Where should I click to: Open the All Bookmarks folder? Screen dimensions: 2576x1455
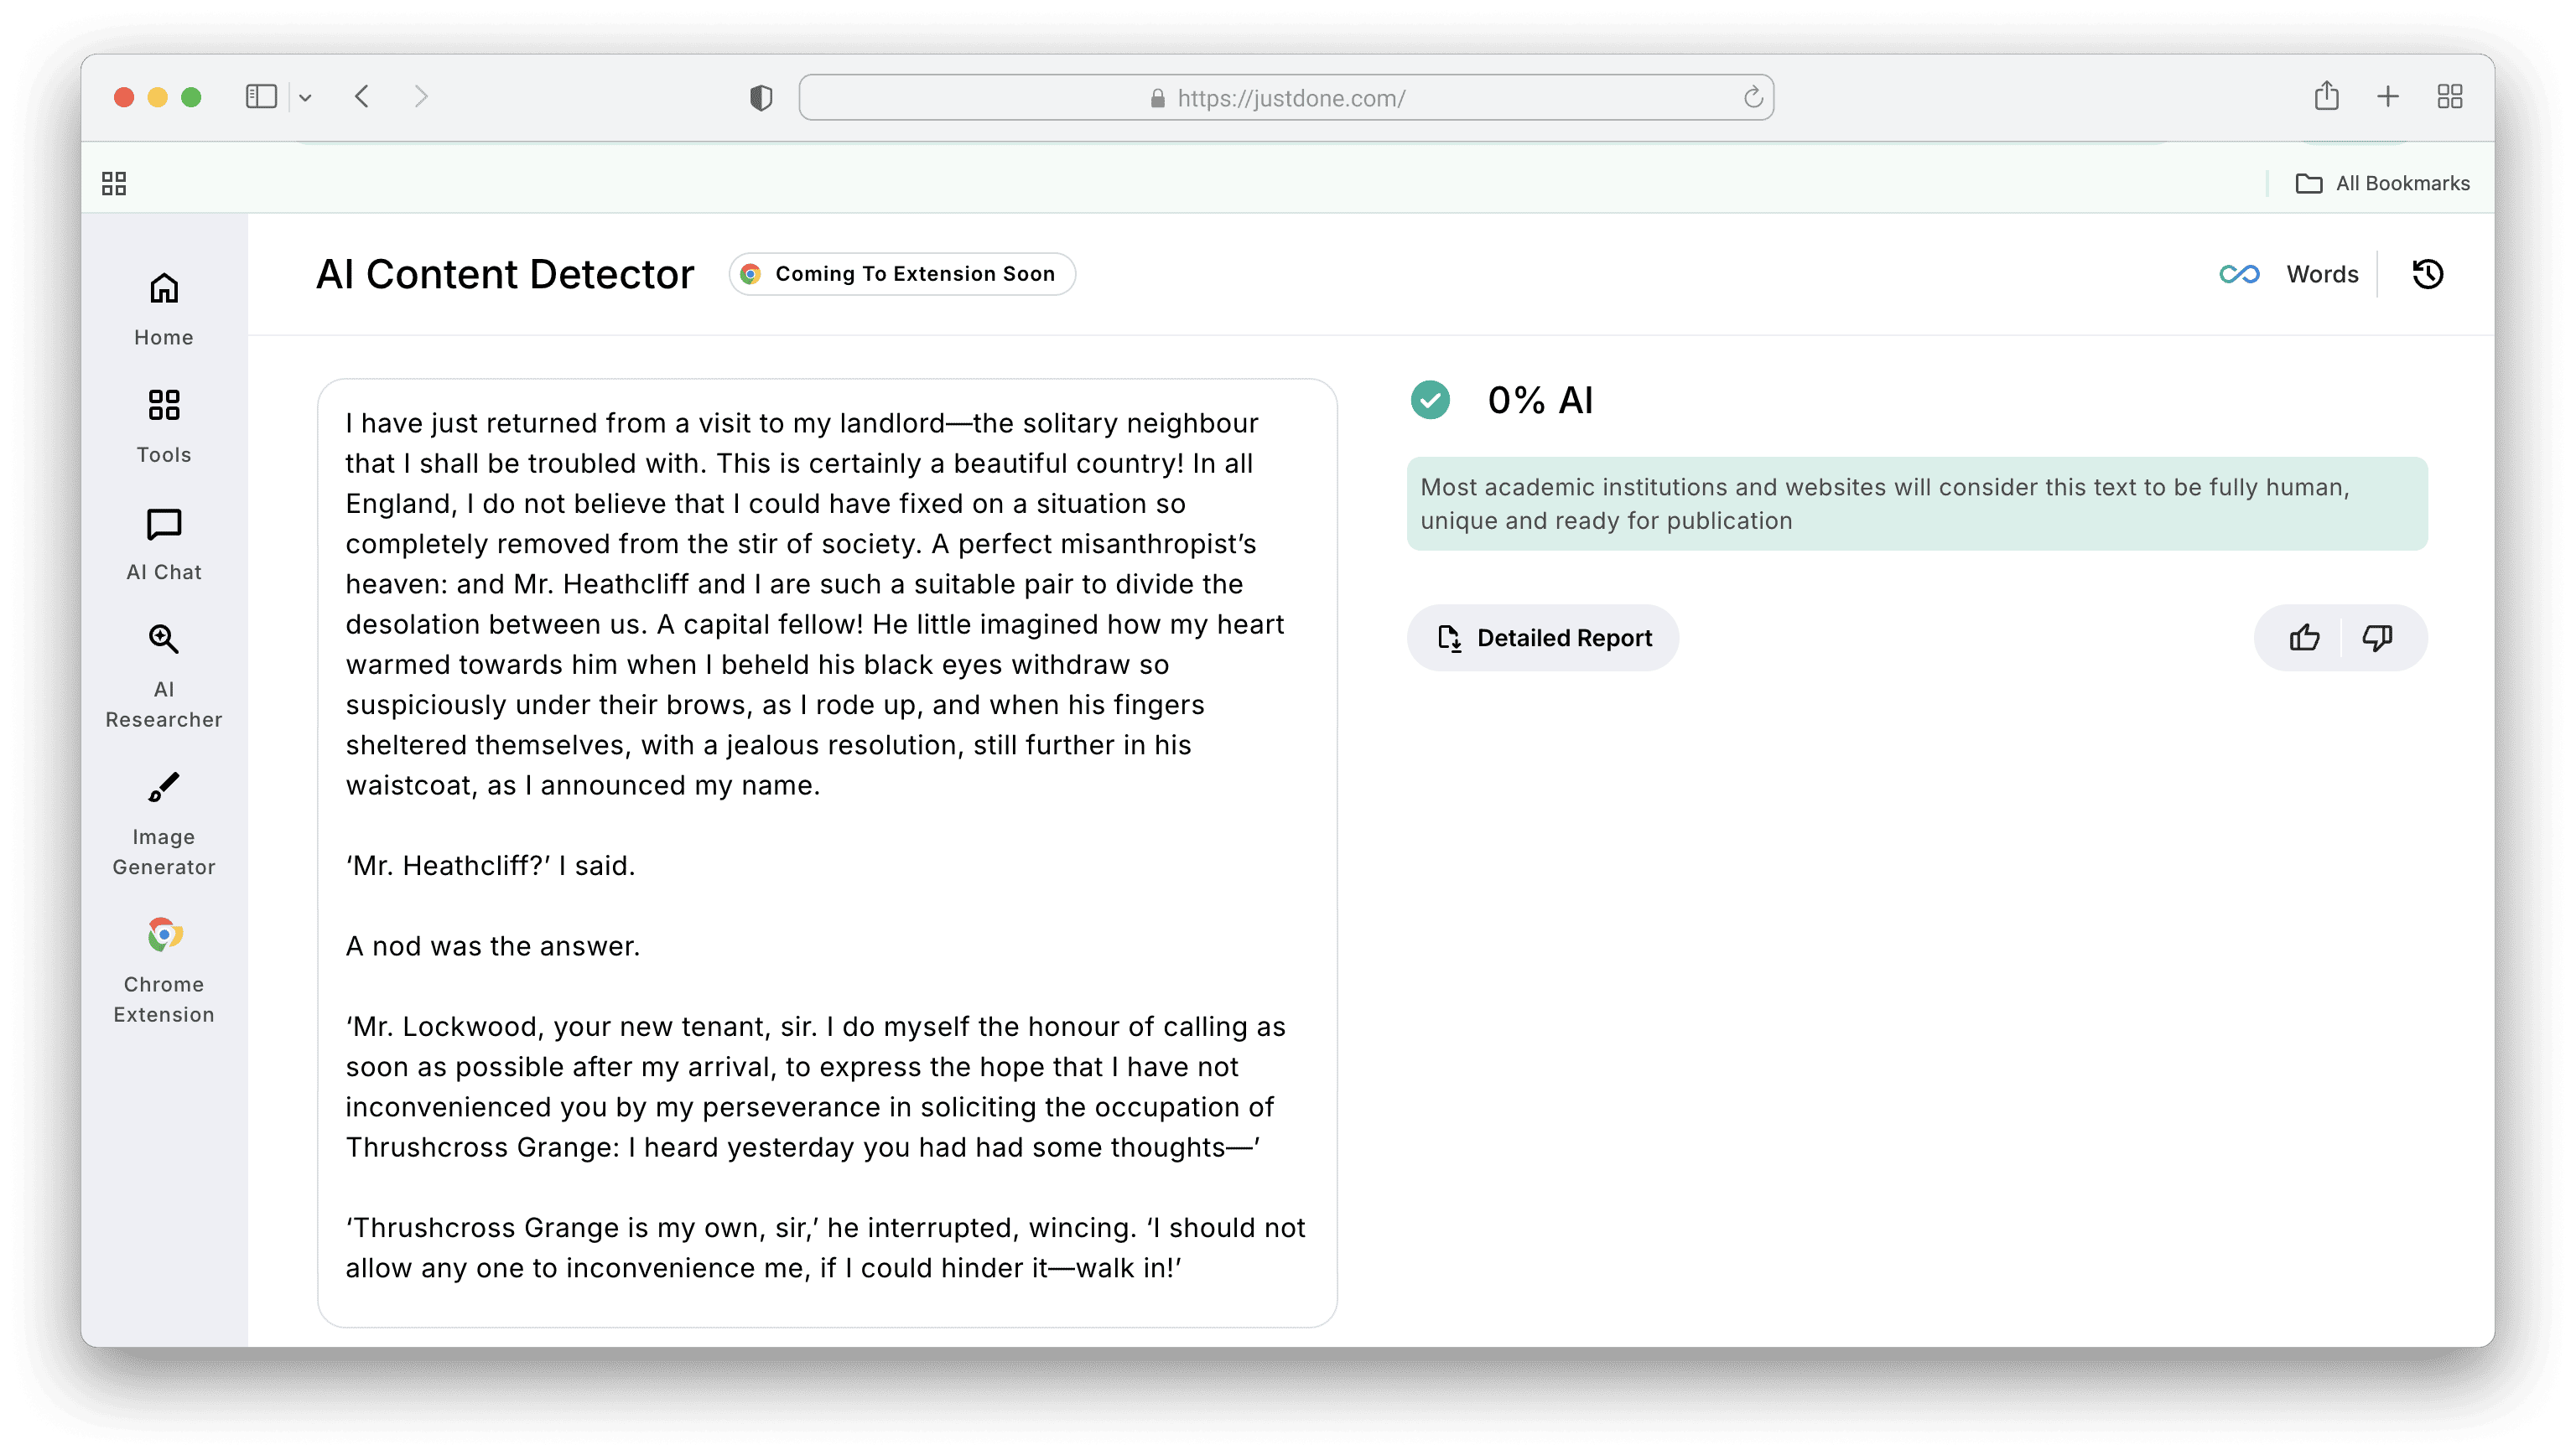click(2382, 184)
